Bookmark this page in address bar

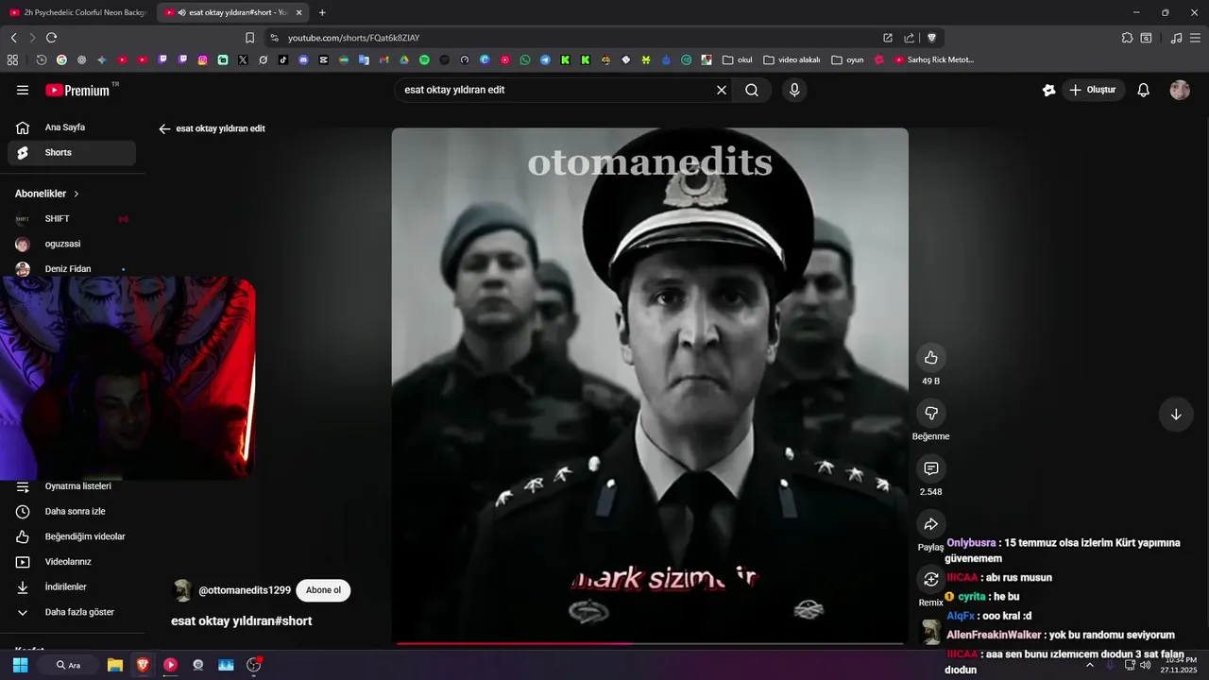(249, 38)
